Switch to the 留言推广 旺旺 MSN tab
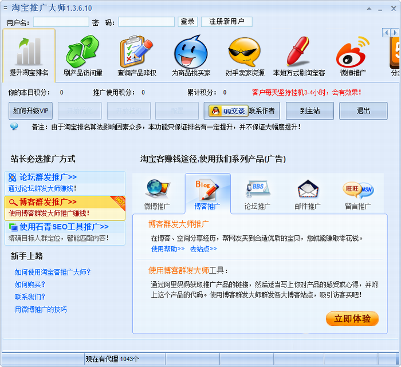 [358, 194]
